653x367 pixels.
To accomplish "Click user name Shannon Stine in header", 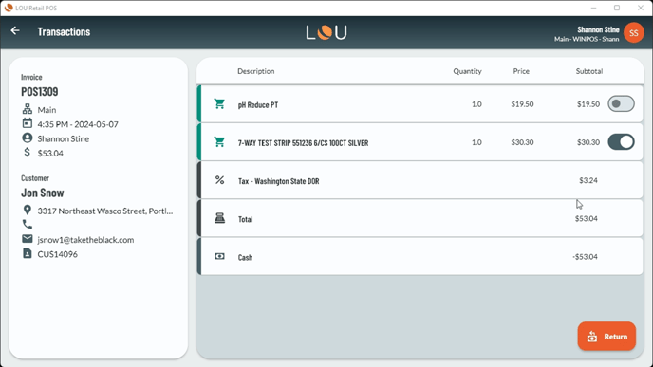I will (598, 29).
